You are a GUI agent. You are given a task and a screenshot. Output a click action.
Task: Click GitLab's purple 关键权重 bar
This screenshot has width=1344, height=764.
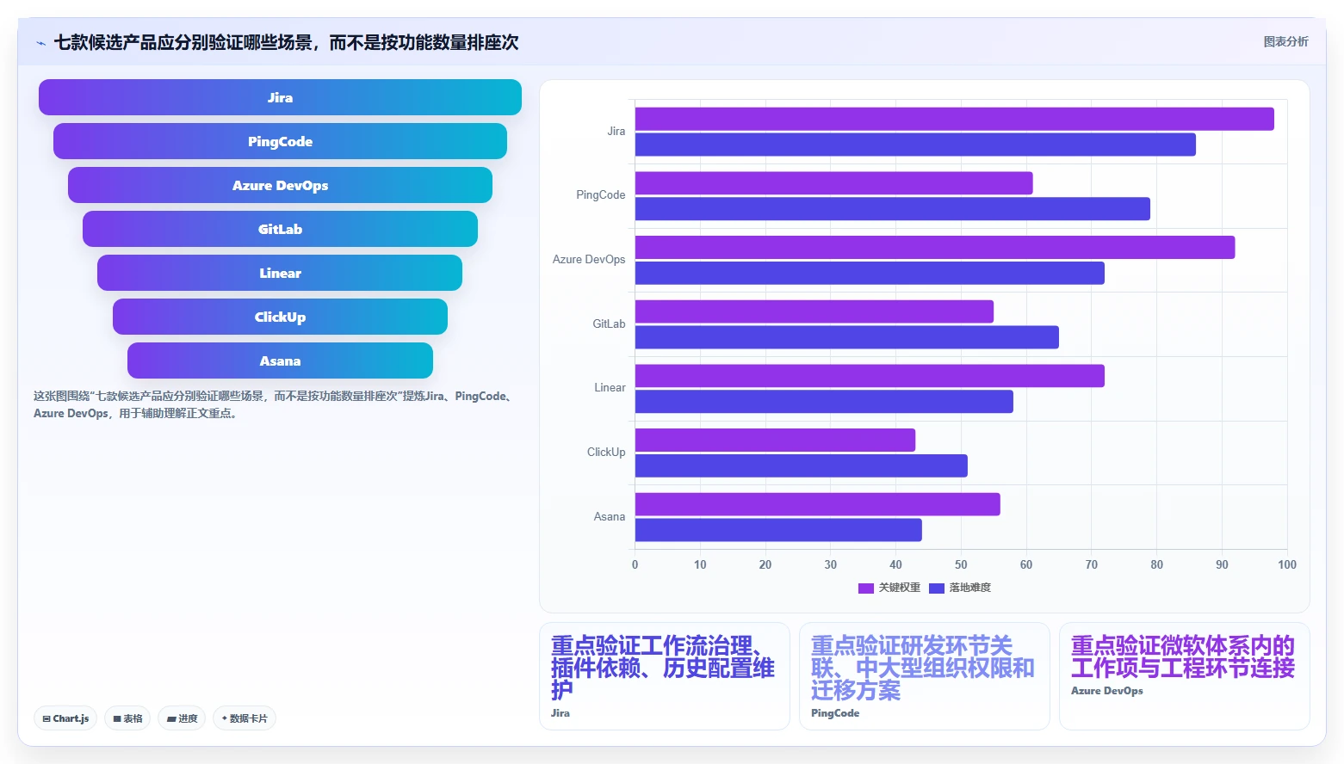tap(814, 311)
